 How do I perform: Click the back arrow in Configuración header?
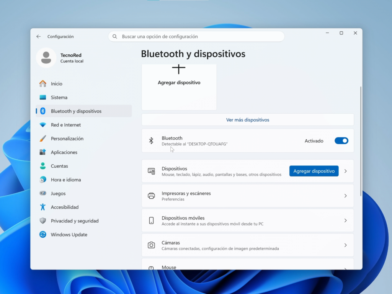39,36
